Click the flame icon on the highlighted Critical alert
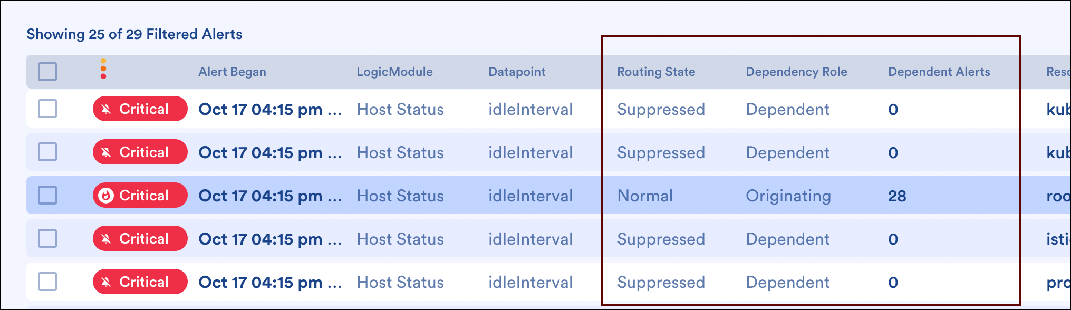 106,196
